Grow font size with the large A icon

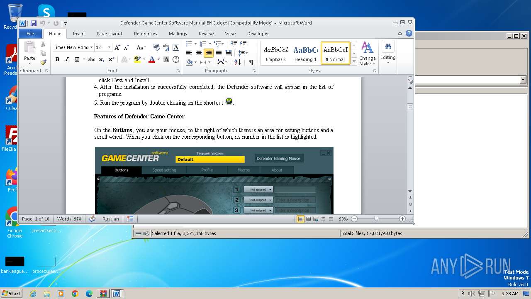(117, 47)
